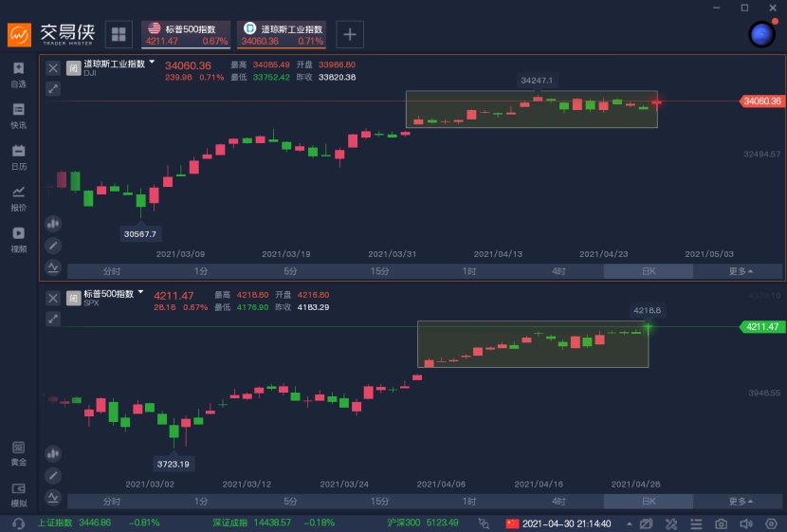The width and height of the screenshot is (787, 532).
Task: Open the 快讯 news sidebar icon
Action: tap(19, 117)
